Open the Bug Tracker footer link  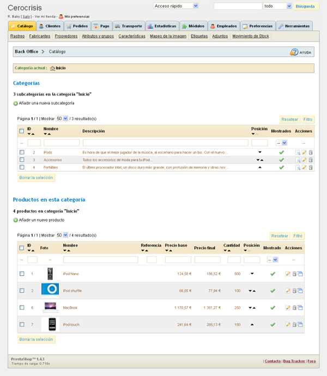pyautogui.click(x=294, y=361)
